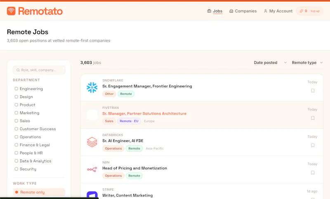Check the Marketing department filter
The height and width of the screenshot is (199, 330).
16,112
